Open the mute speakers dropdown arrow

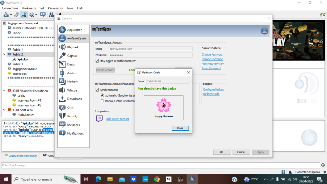[x=36, y=15]
